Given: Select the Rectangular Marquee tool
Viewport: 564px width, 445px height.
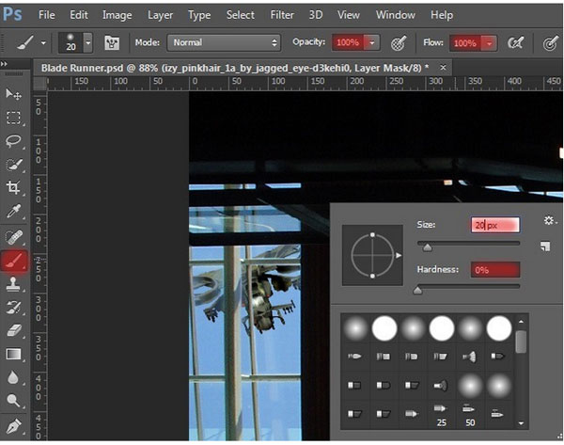Looking at the screenshot, I should point(13,118).
